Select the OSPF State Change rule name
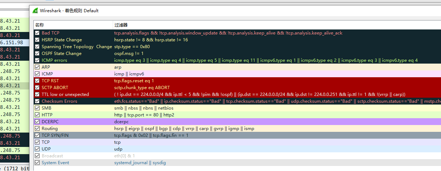This screenshot has height=171, width=441. (61, 54)
